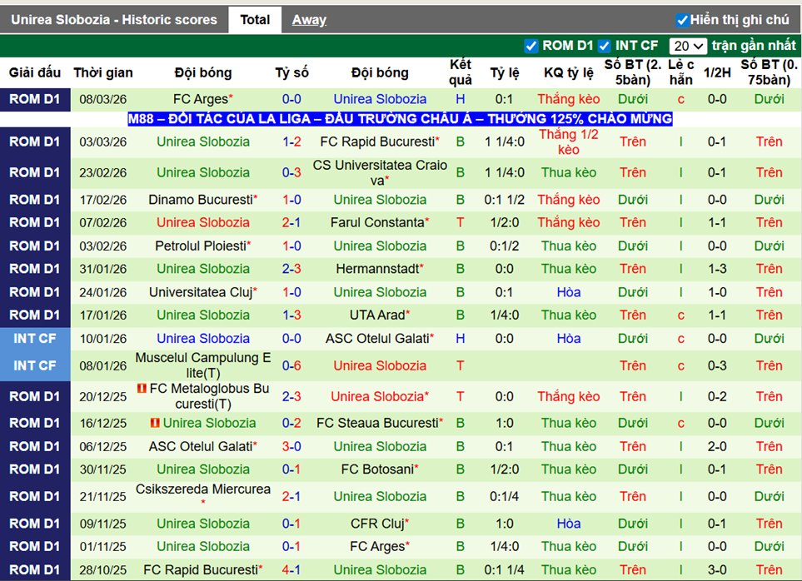Open the FC Arges 0-0 score on 08/03/26

(x=291, y=99)
